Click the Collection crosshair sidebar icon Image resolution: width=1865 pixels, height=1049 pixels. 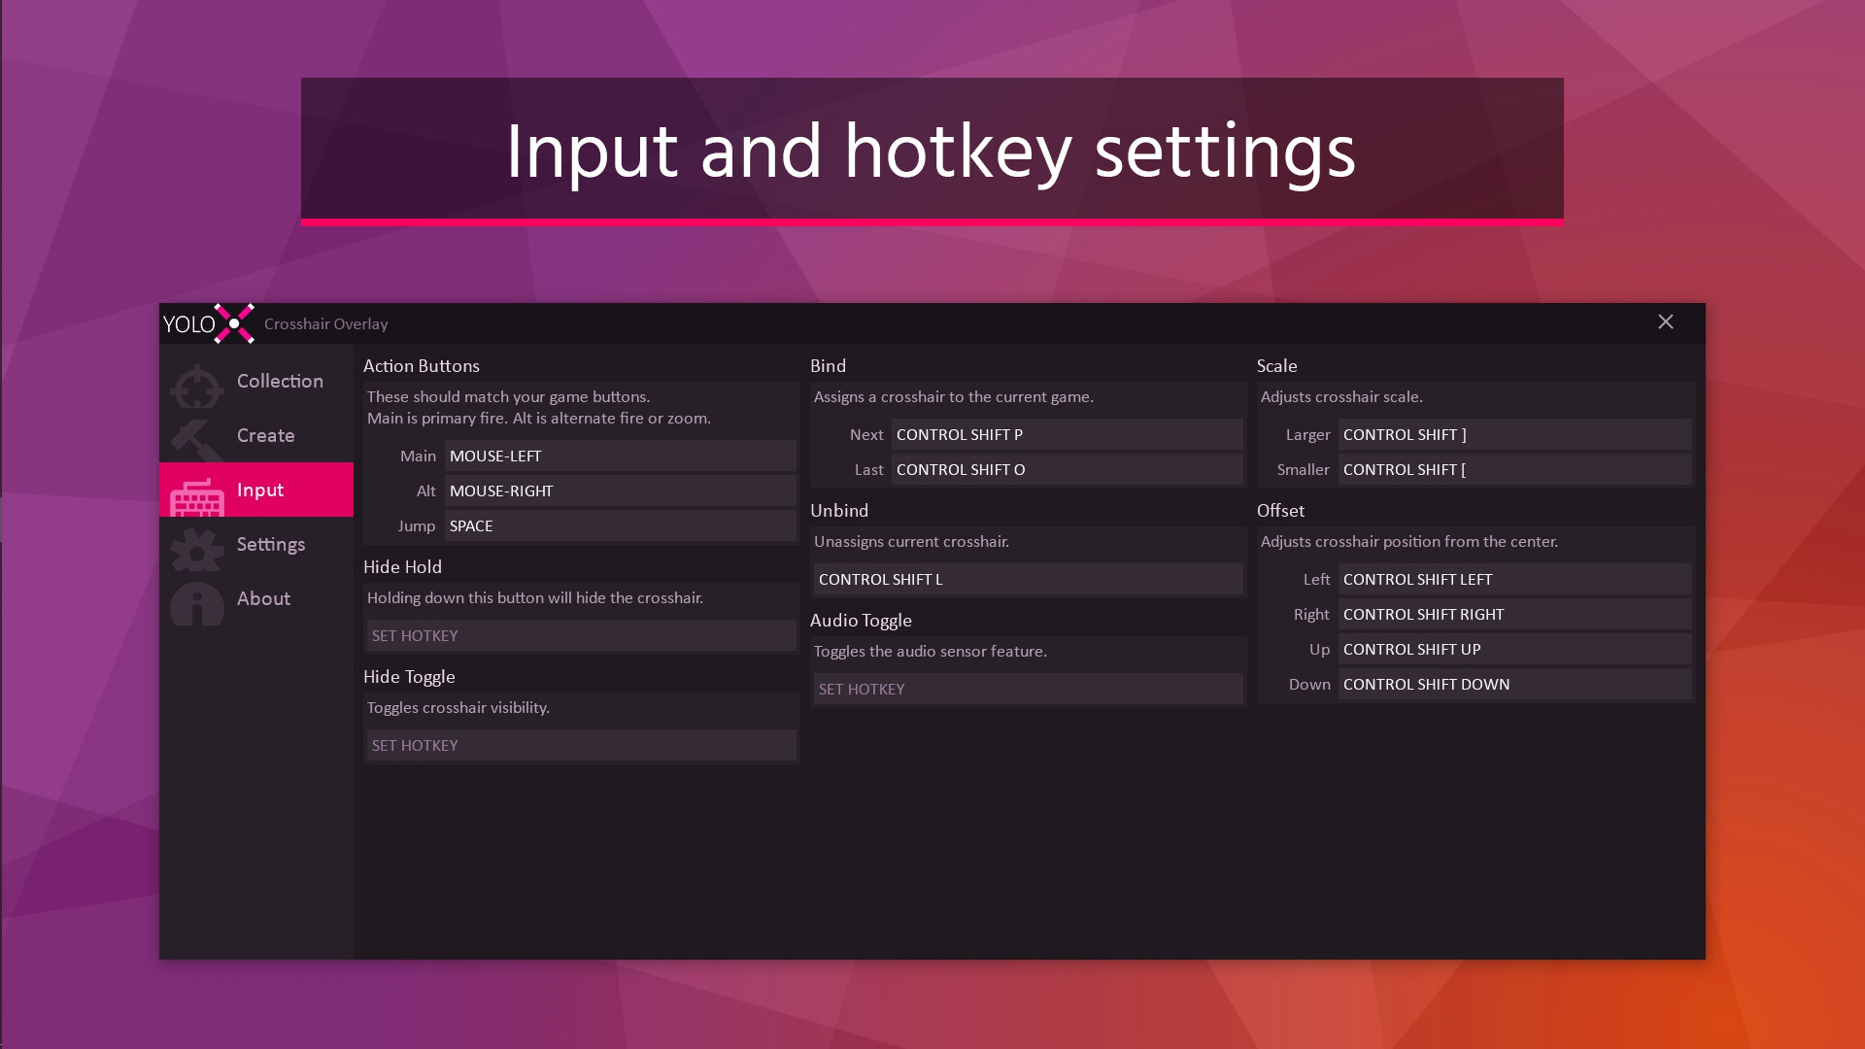(x=197, y=386)
